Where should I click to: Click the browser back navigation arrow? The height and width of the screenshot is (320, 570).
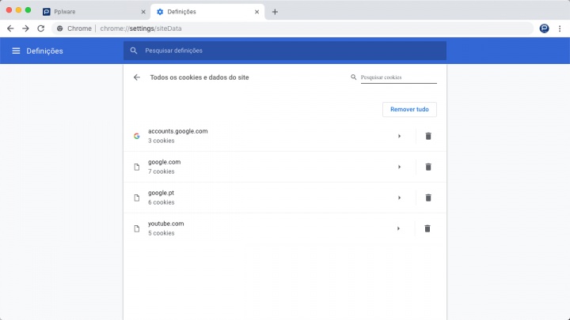10,28
